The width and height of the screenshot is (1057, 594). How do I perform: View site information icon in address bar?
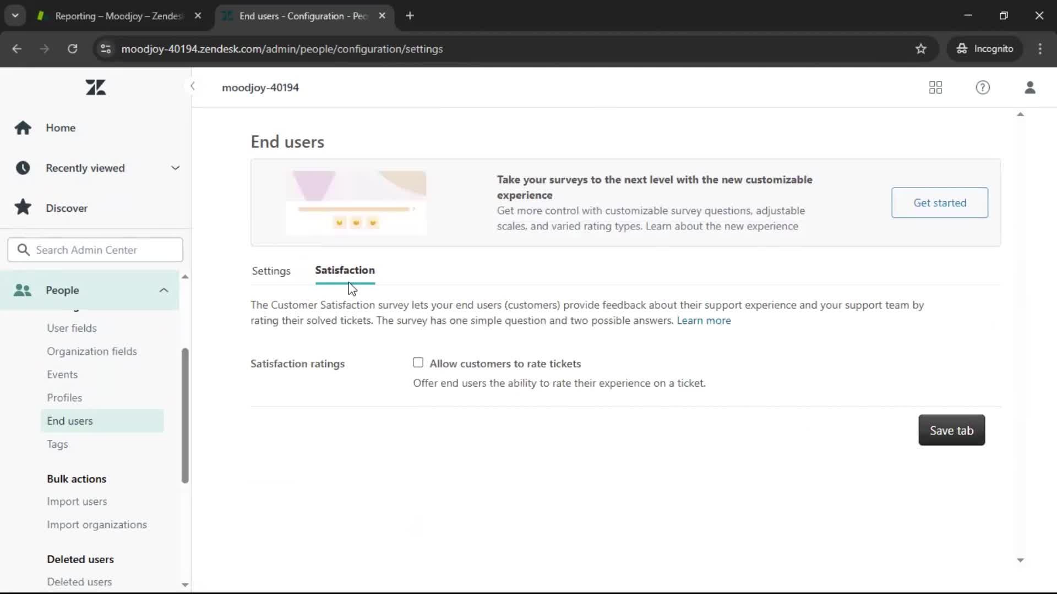click(106, 49)
